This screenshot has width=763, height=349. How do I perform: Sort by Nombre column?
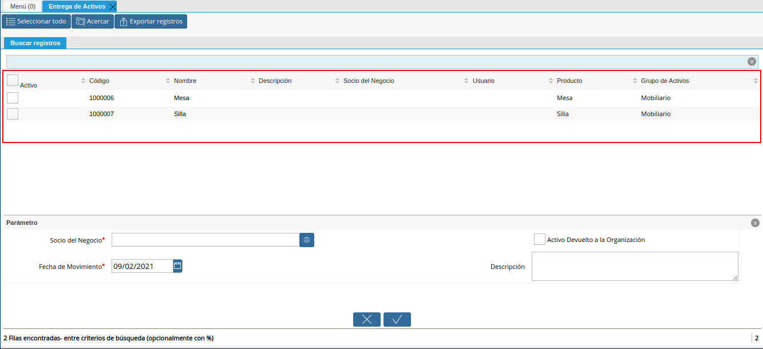185,81
